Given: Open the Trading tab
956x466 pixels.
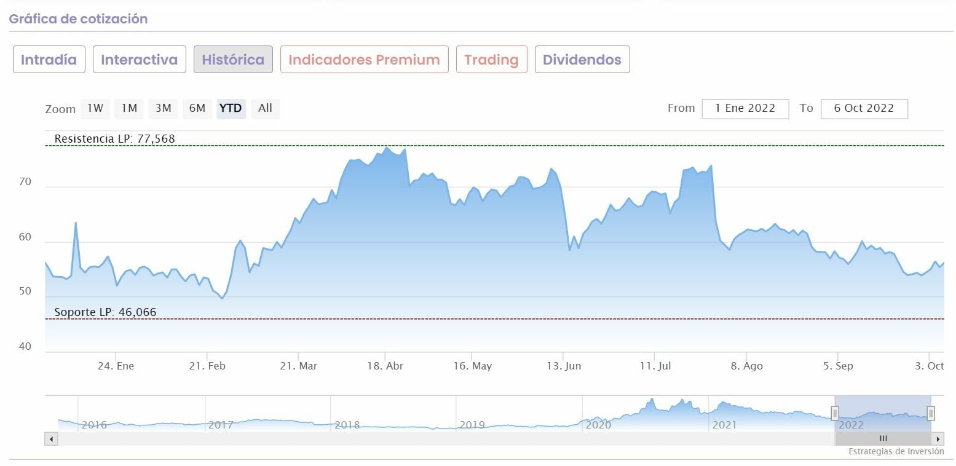Looking at the screenshot, I should [x=491, y=60].
